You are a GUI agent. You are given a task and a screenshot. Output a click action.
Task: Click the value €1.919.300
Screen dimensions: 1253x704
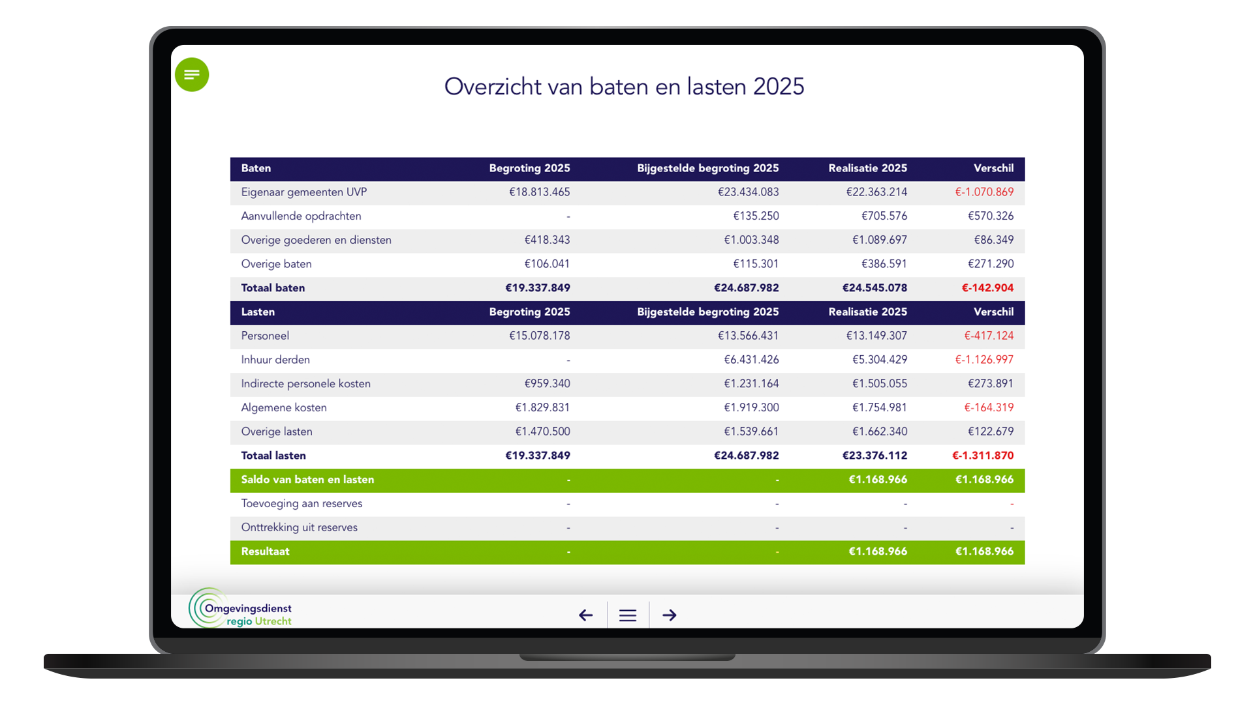point(751,407)
